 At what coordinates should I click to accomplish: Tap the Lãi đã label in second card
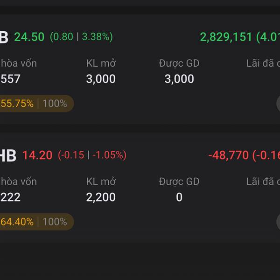(263, 182)
